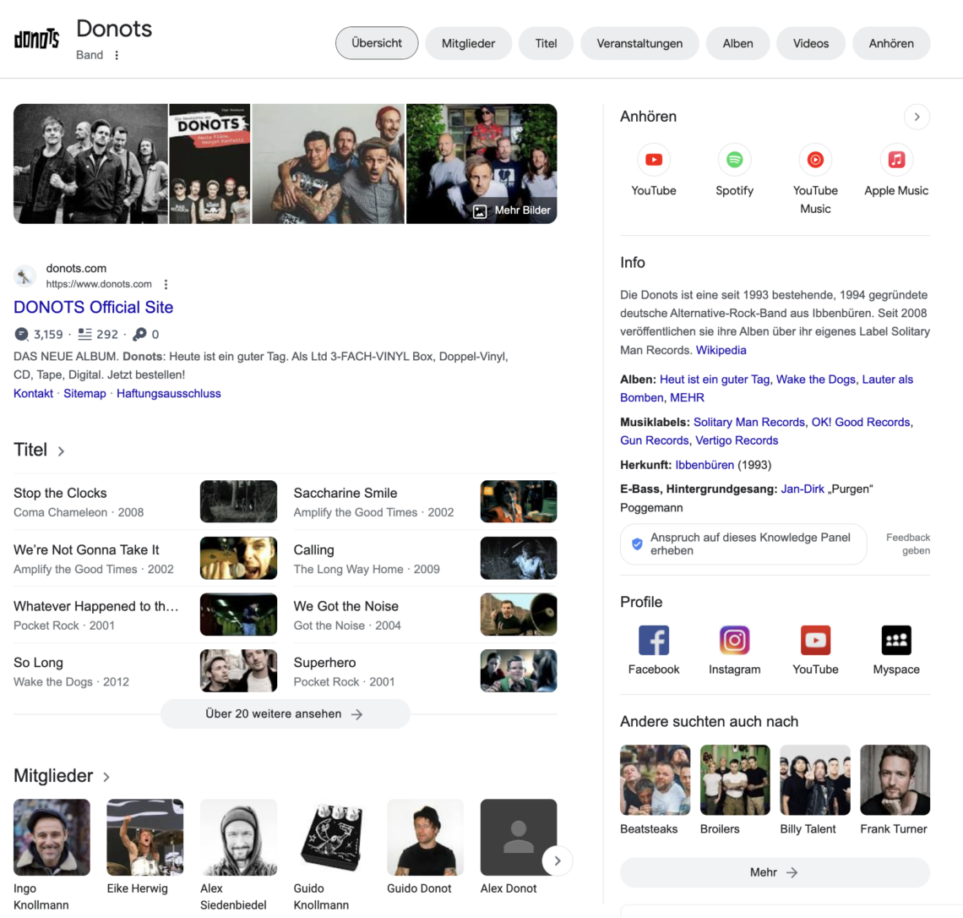
Task: Switch to the Mitglieder tab
Action: coord(468,43)
